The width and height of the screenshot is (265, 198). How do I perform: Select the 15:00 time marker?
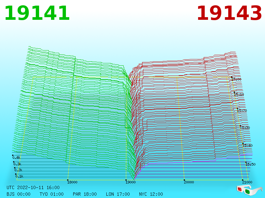pyautogui.click(x=236, y=79)
